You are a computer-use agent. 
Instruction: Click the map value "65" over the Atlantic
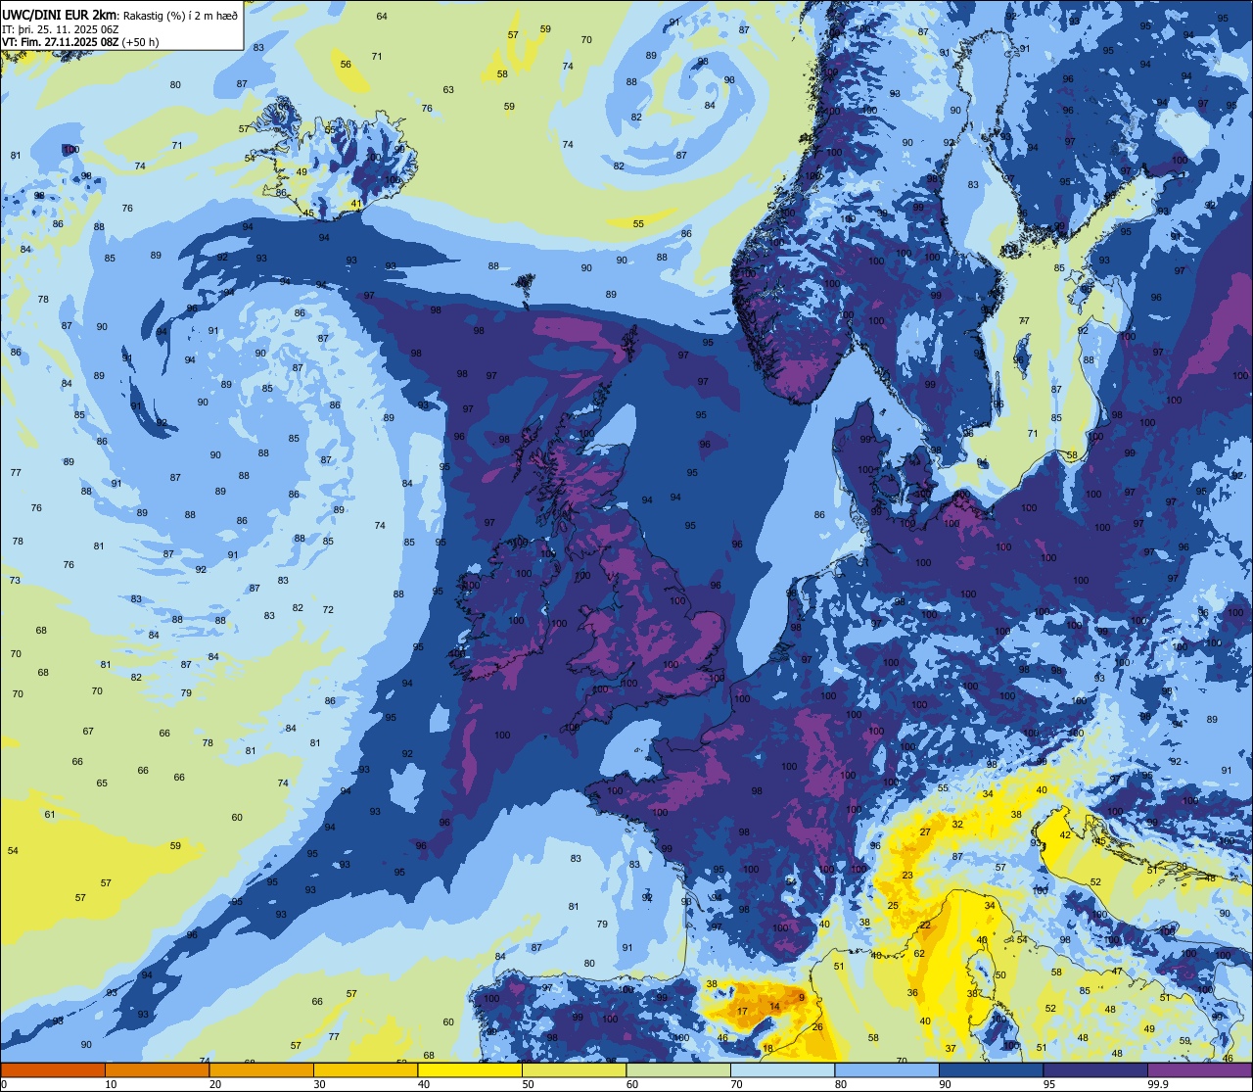tap(102, 783)
